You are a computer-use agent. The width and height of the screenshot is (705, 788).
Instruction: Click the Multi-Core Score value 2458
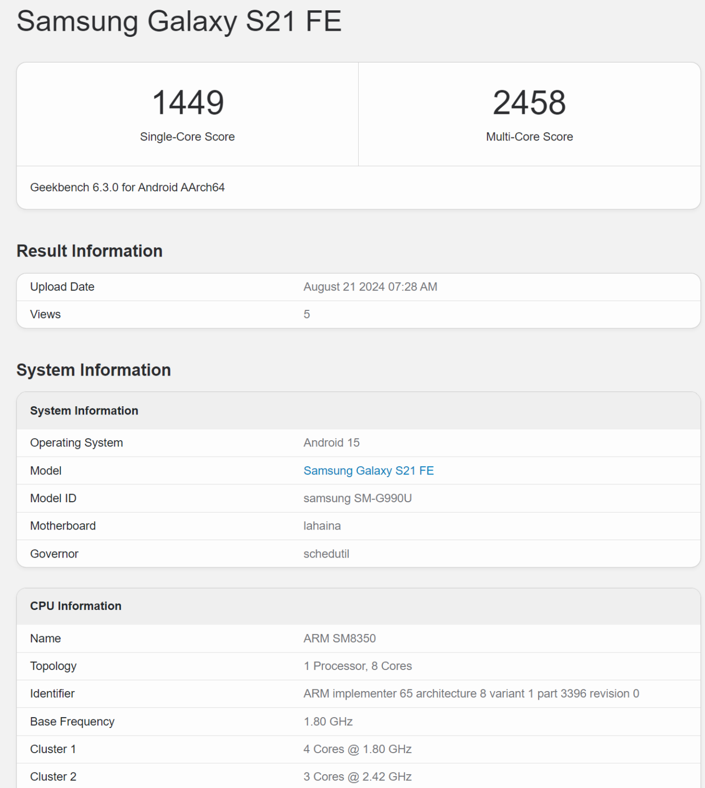pyautogui.click(x=530, y=103)
